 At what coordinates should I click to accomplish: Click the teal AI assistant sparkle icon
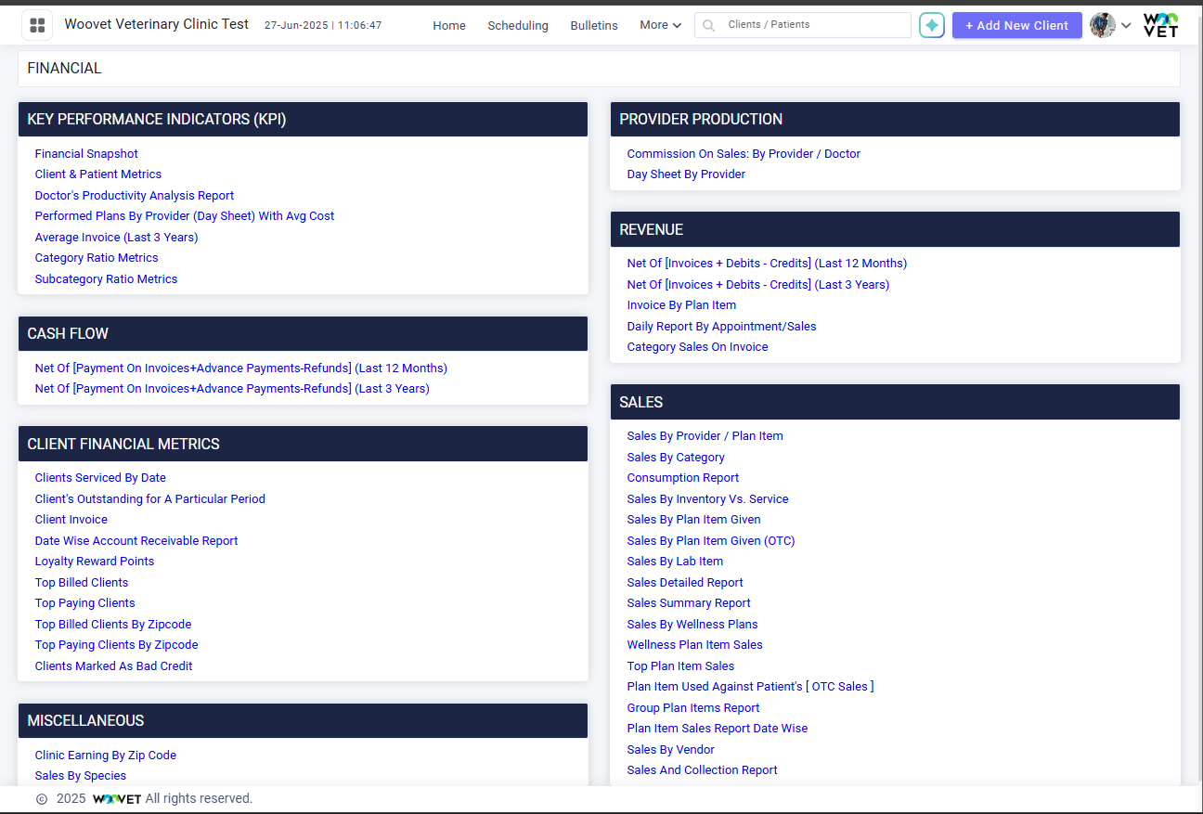(931, 25)
